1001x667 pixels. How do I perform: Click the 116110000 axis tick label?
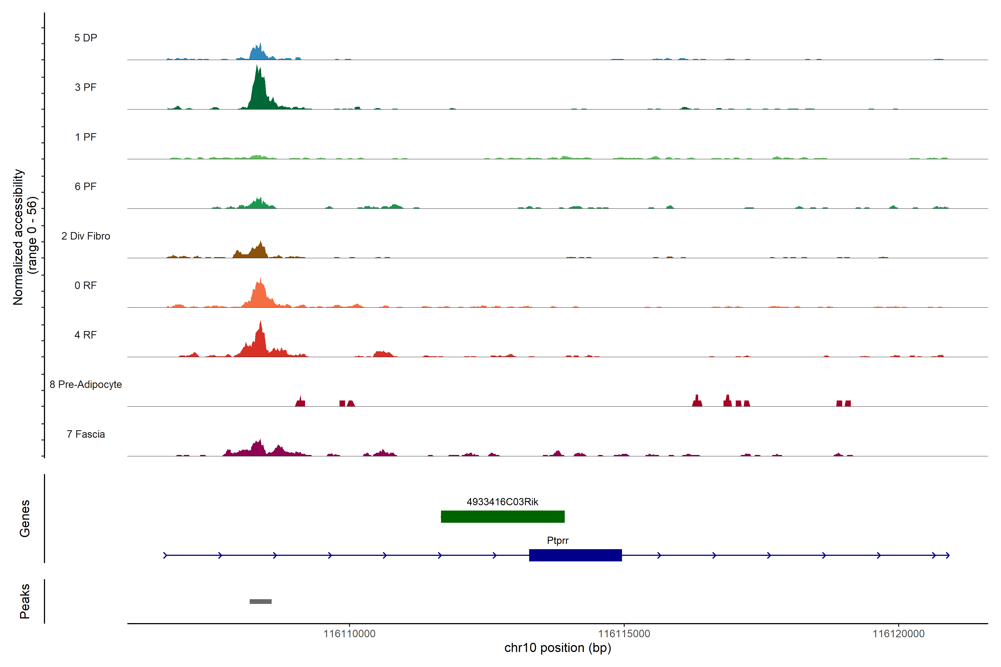[x=350, y=634]
